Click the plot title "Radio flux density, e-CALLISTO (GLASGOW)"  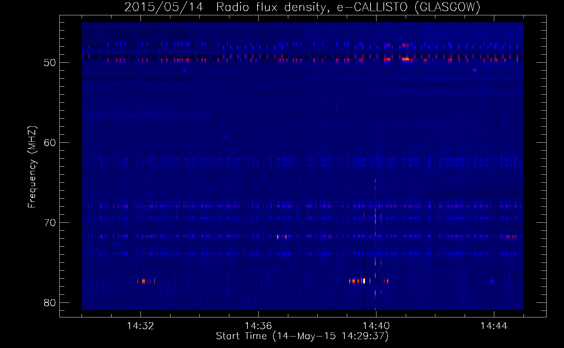[348, 7]
